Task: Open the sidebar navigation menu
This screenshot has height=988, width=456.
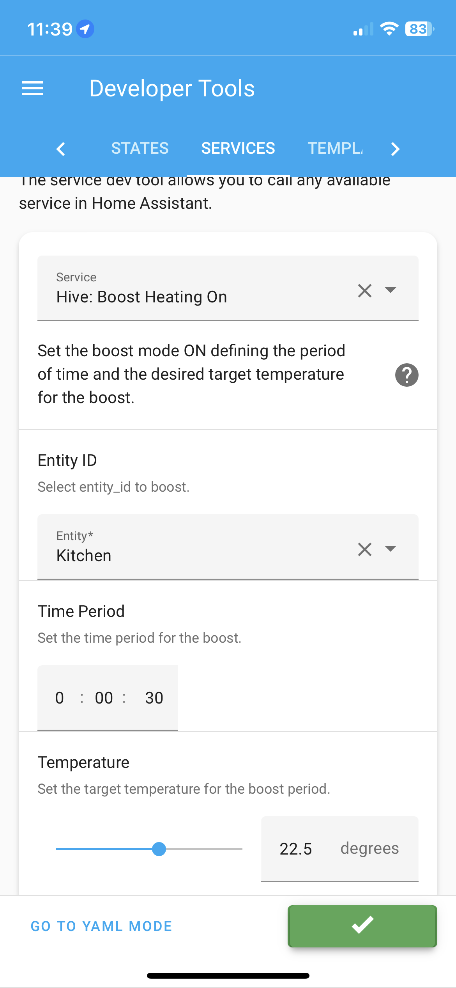Action: tap(33, 88)
